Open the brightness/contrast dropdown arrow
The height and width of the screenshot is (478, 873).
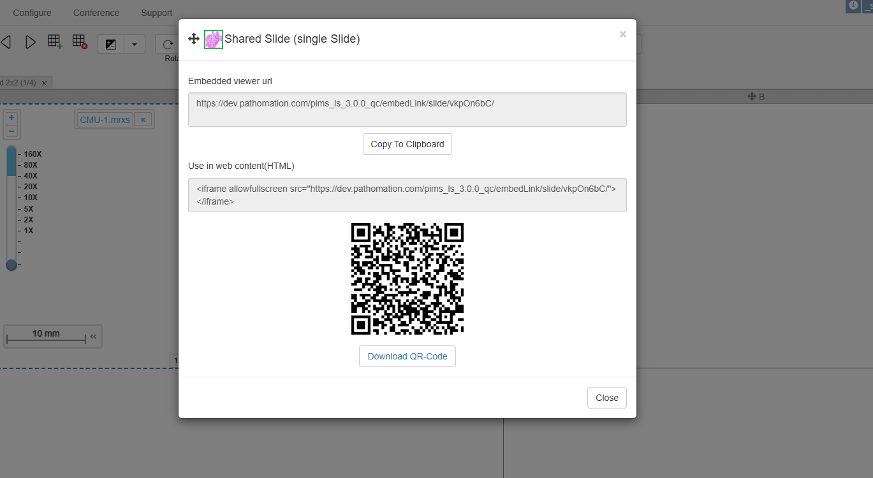(x=134, y=44)
